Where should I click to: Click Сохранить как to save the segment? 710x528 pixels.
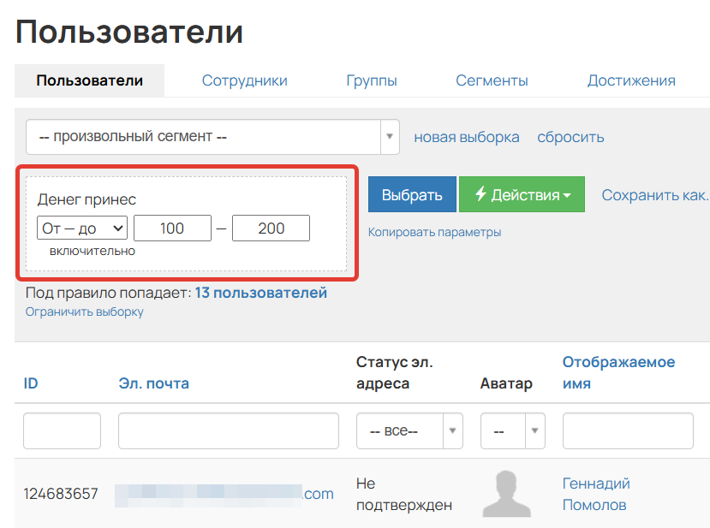[x=653, y=194]
